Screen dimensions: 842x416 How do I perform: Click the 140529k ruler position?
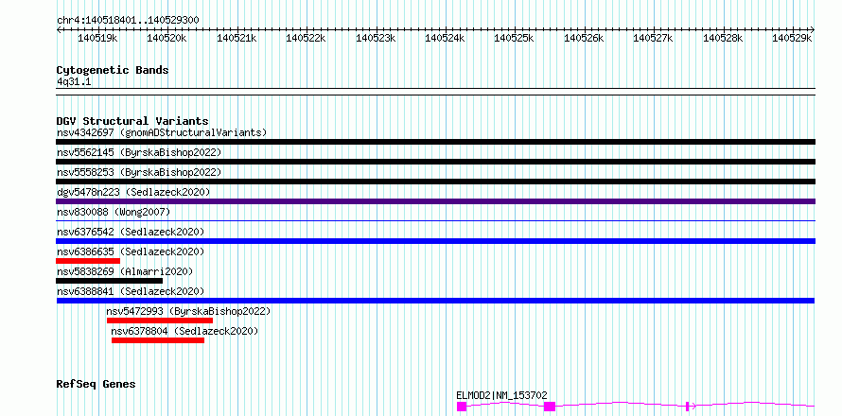[793, 38]
